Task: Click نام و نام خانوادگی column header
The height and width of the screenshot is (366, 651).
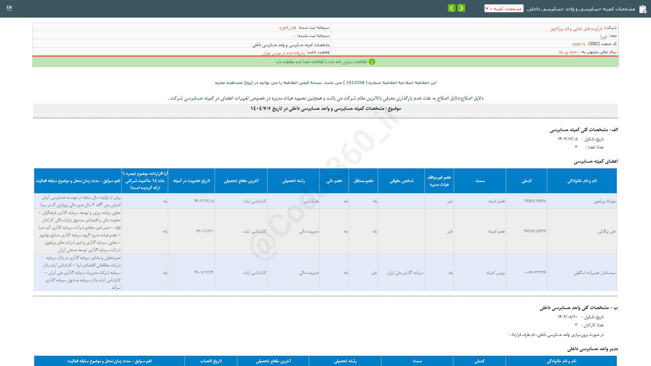Action: [x=582, y=181]
